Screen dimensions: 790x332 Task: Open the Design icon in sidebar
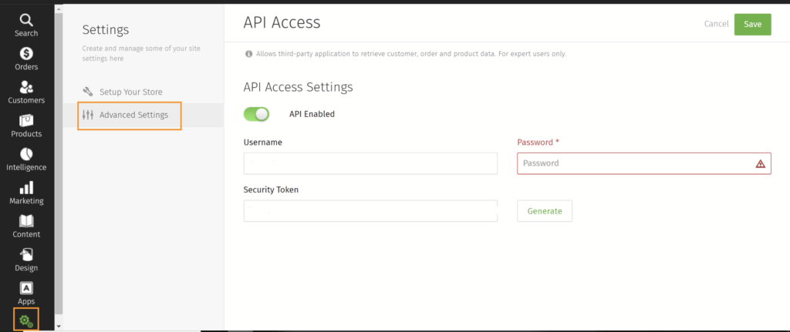(x=26, y=254)
